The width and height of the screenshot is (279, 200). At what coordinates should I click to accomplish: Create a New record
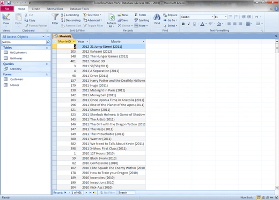click(123, 15)
